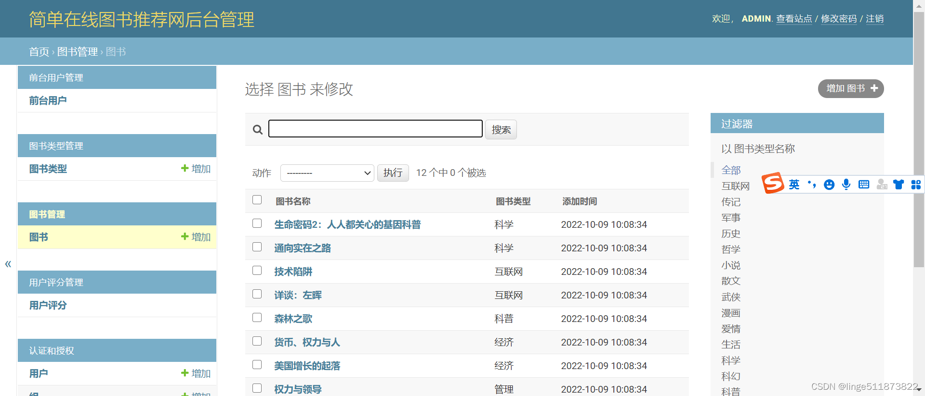Image resolution: width=925 pixels, height=396 pixels.
Task: Open 查看站点 link in header
Action: [794, 19]
